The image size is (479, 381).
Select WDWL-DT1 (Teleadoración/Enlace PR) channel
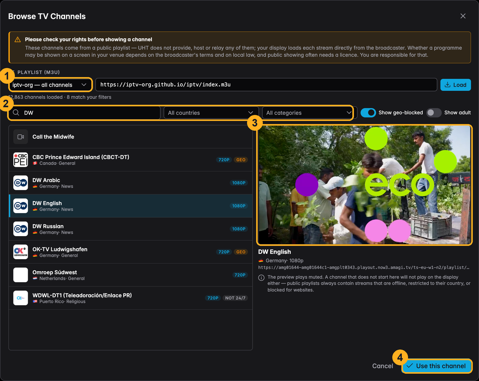[x=131, y=298]
